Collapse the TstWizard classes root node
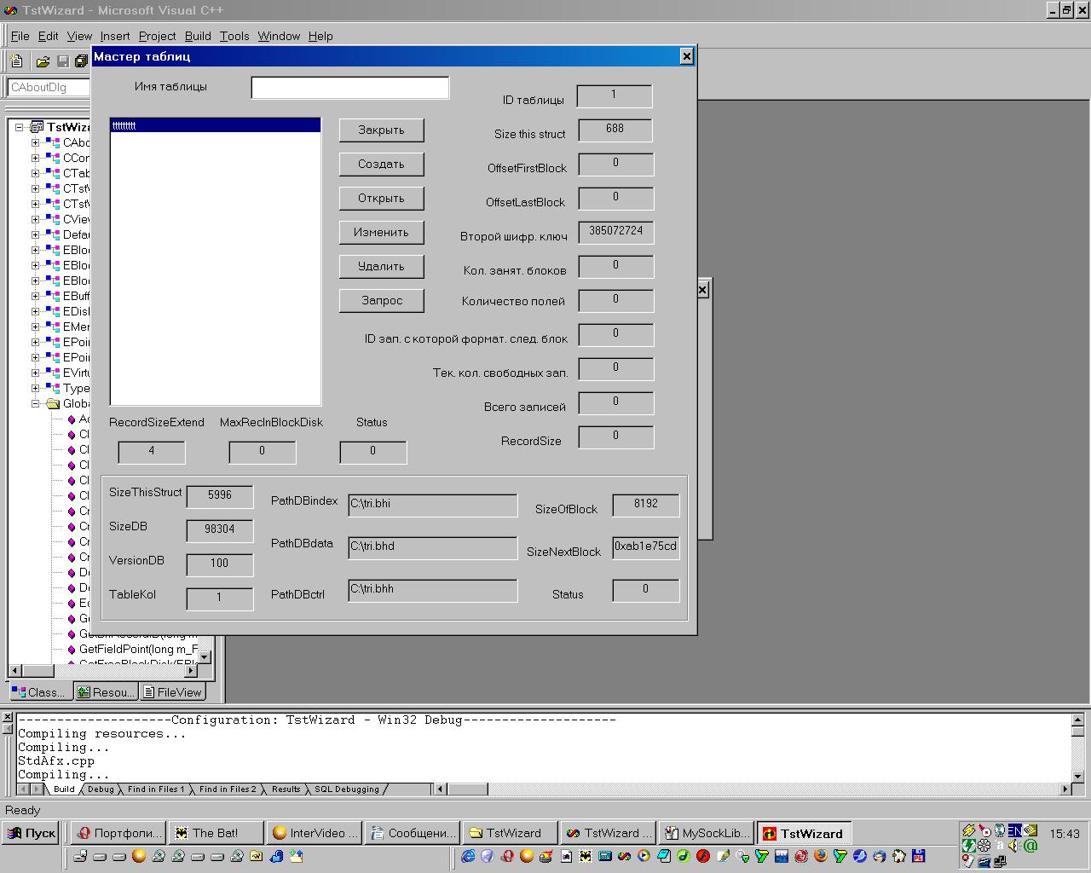 (20, 127)
